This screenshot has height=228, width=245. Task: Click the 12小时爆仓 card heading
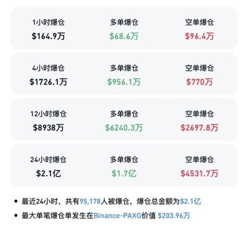point(49,114)
